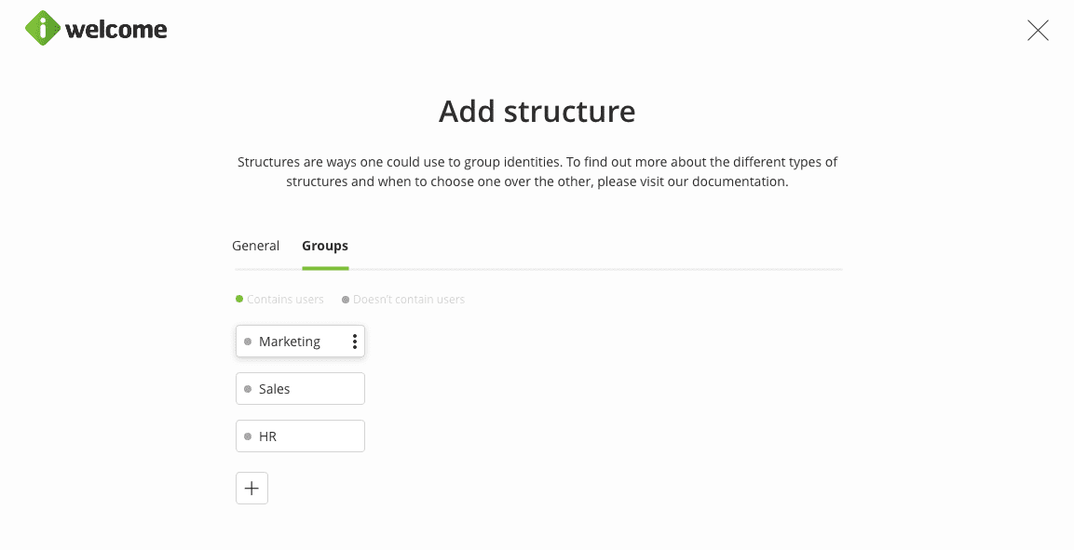Close the Add structure dialog
This screenshot has width=1074, height=550.
click(1038, 31)
